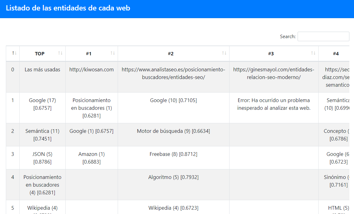
Task: Sort the TOP column
Action: coord(60,53)
